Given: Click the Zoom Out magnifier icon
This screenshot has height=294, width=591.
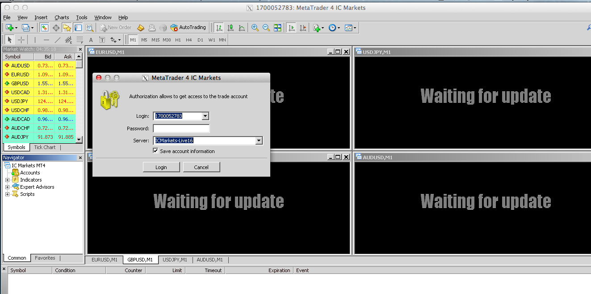Looking at the screenshot, I should (x=266, y=28).
